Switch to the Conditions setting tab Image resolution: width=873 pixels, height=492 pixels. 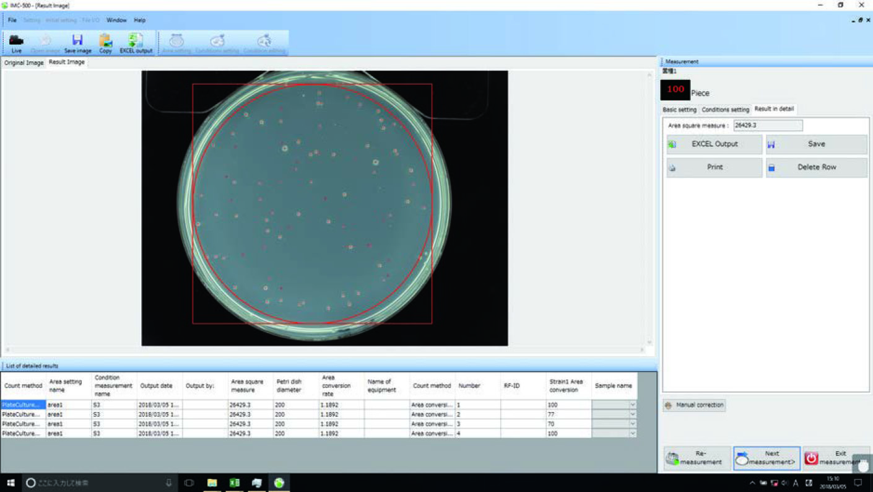725,110
